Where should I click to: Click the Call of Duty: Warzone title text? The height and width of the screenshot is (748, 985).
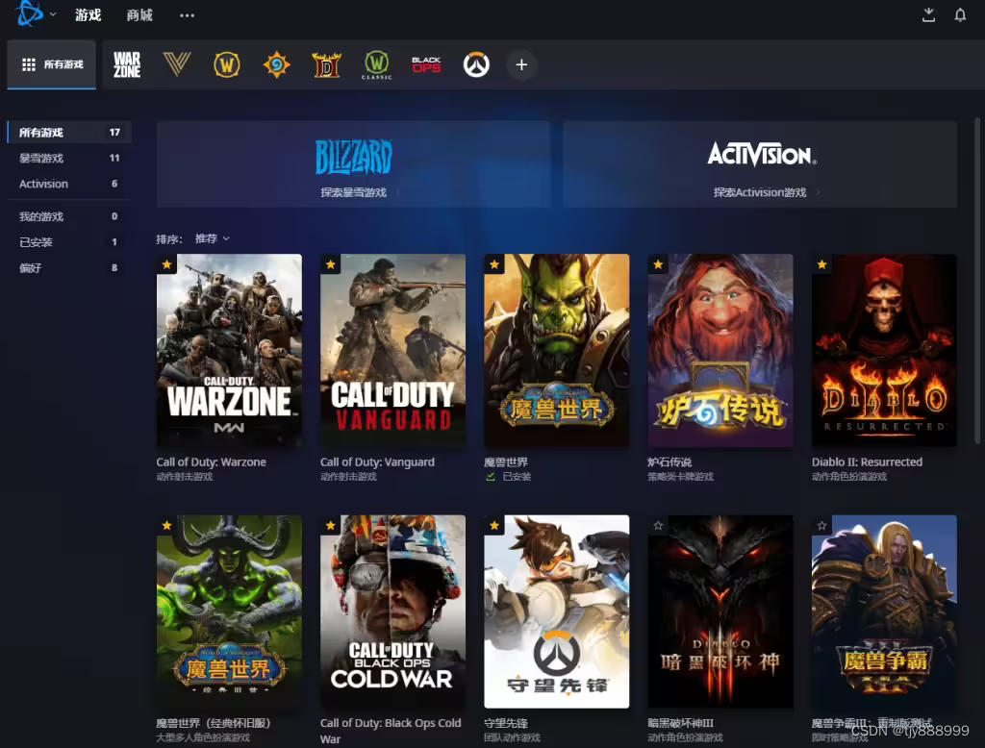[211, 462]
